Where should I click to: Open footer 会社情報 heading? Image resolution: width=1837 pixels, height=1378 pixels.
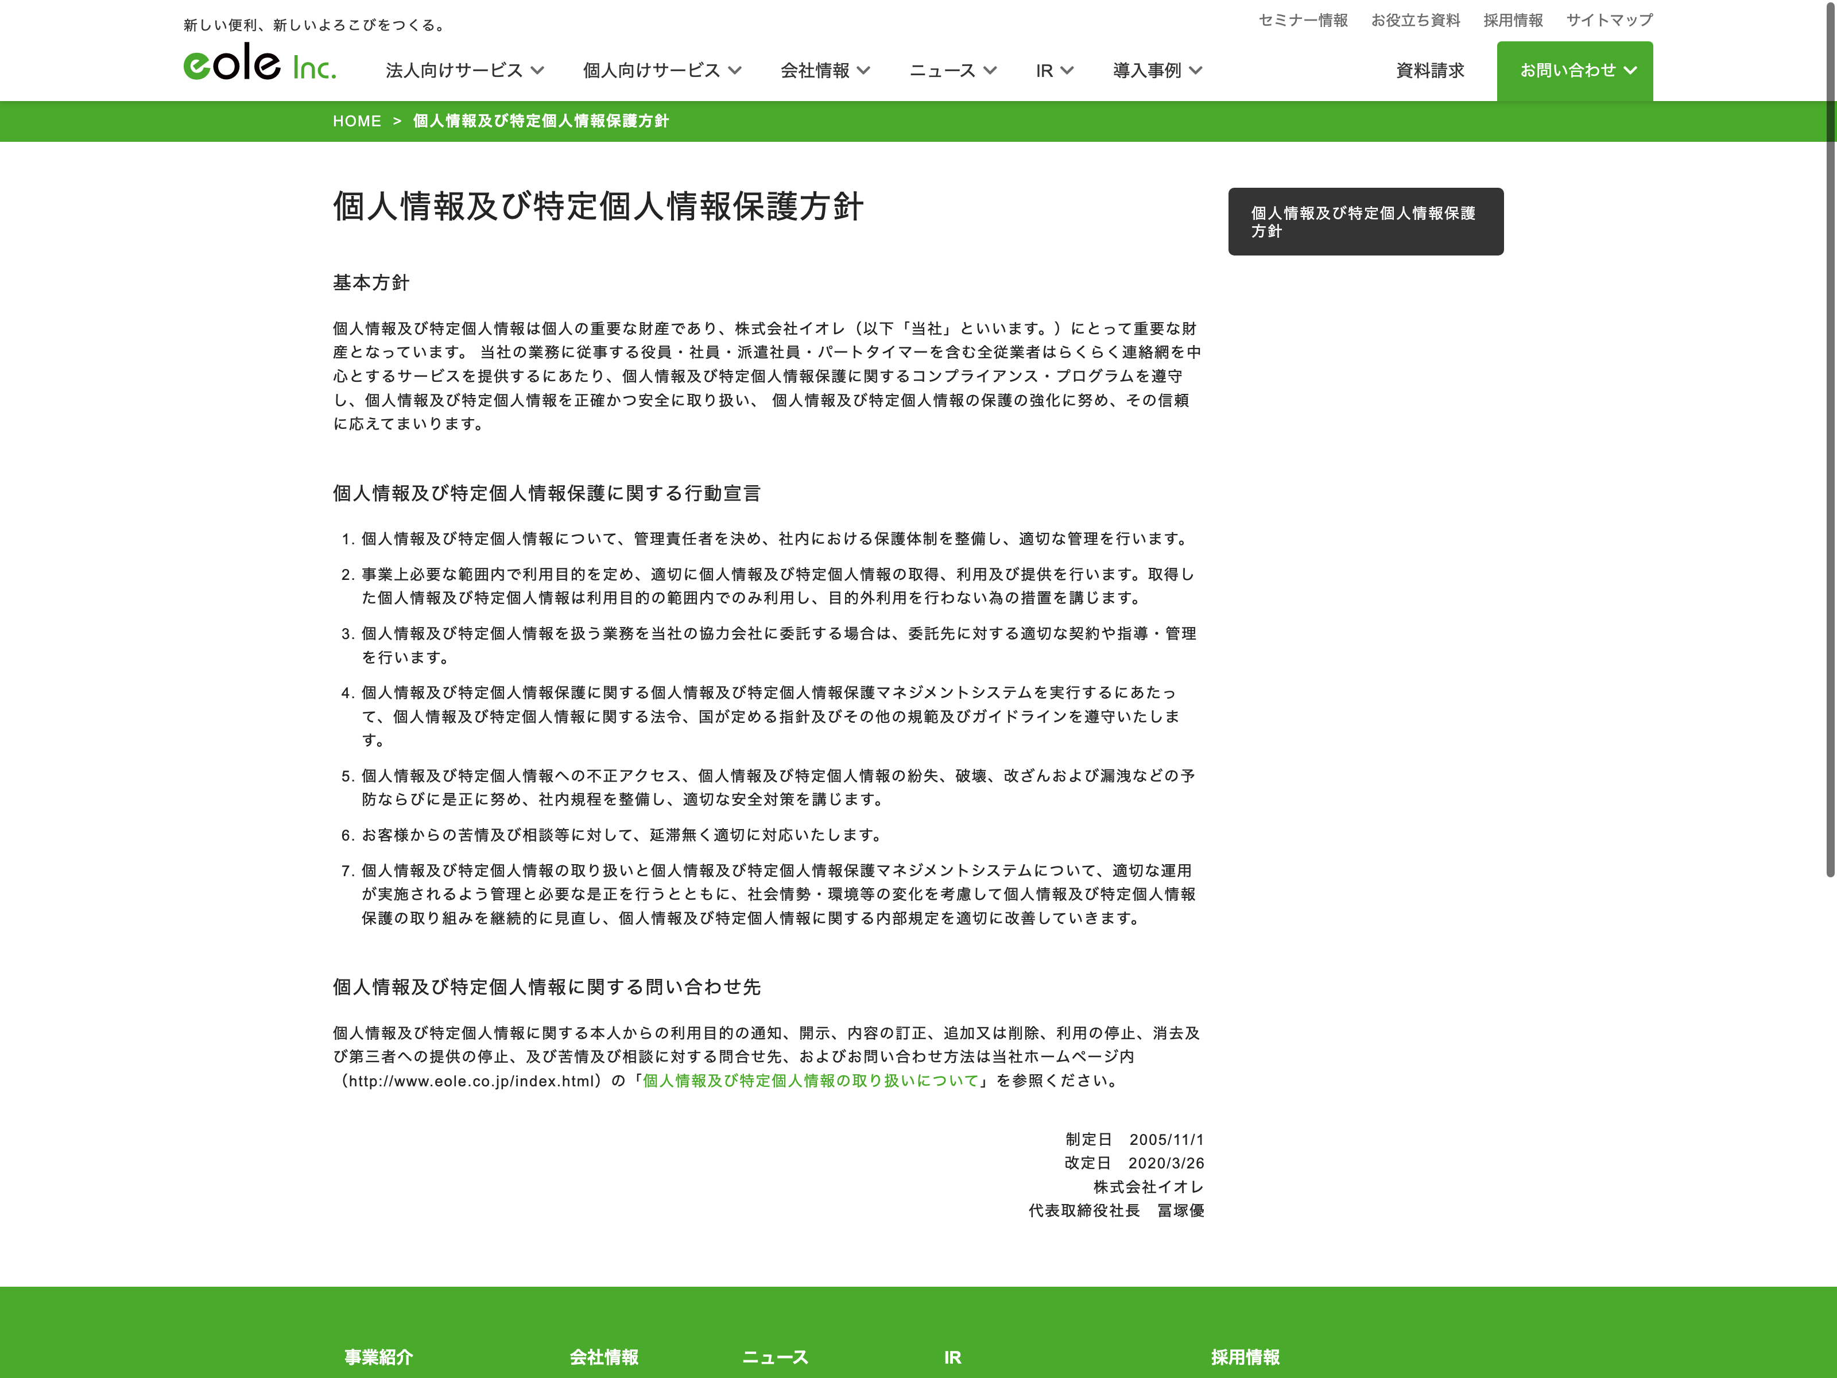(x=604, y=1356)
